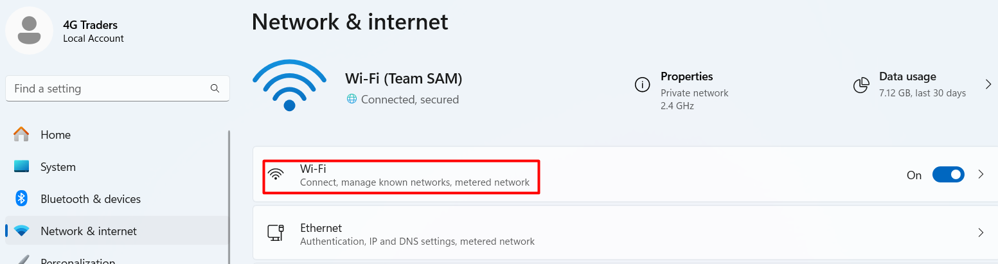Click the sidebar vertical scrollbar
The width and height of the screenshot is (998, 264).
point(229,193)
